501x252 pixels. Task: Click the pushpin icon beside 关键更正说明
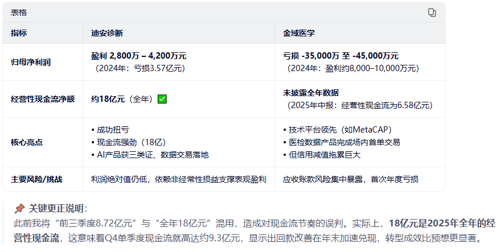point(19,209)
